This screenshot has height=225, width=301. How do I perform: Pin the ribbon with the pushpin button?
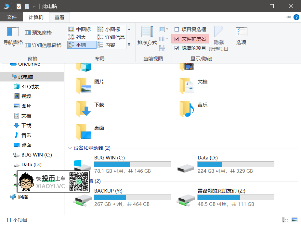[287, 17]
